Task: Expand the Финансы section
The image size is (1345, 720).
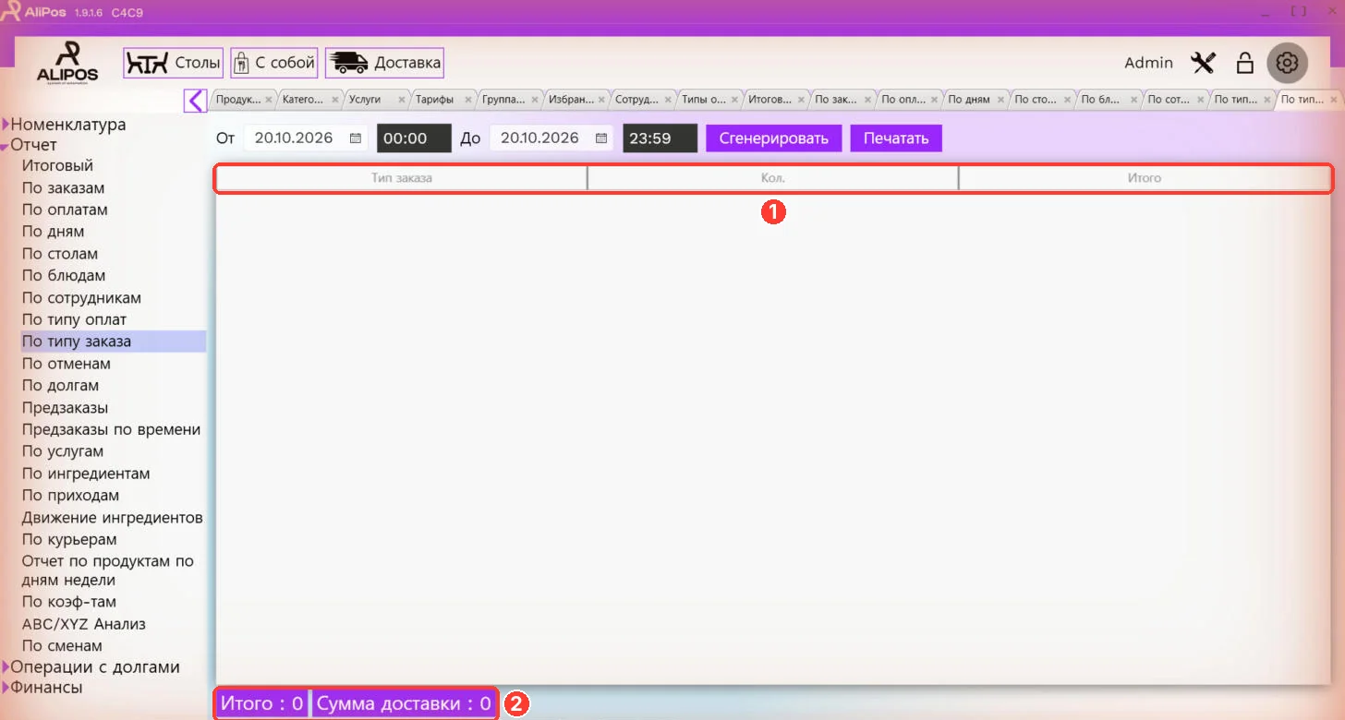Action: click(6, 688)
